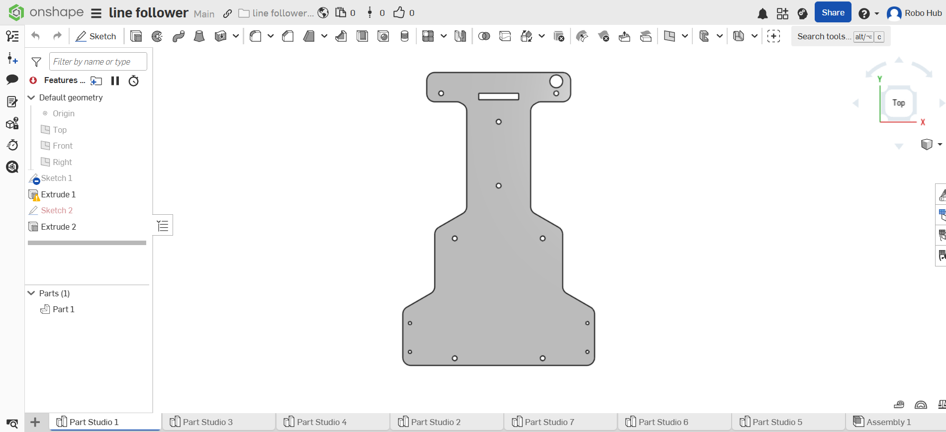The height and width of the screenshot is (432, 946).
Task: Open the view cube display options dropdown
Action: click(x=940, y=144)
